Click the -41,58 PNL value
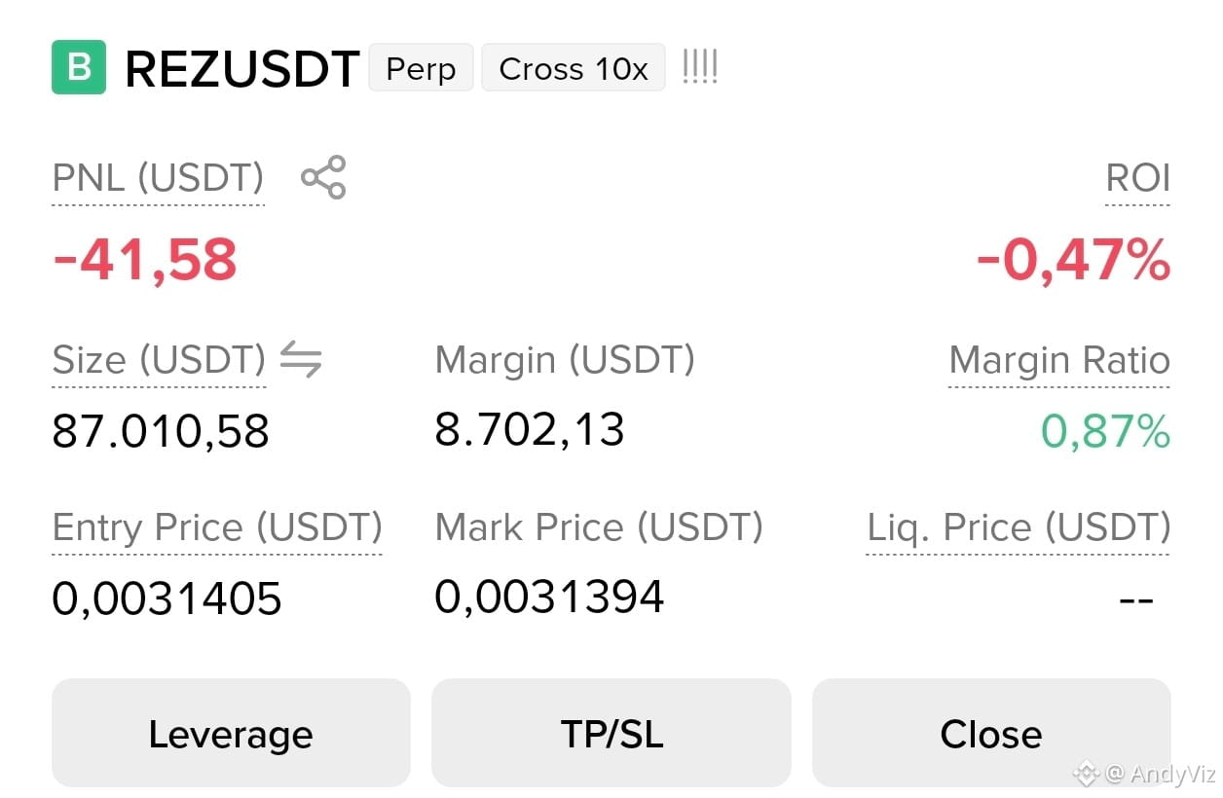This screenshot has height=798, width=1223. click(145, 260)
